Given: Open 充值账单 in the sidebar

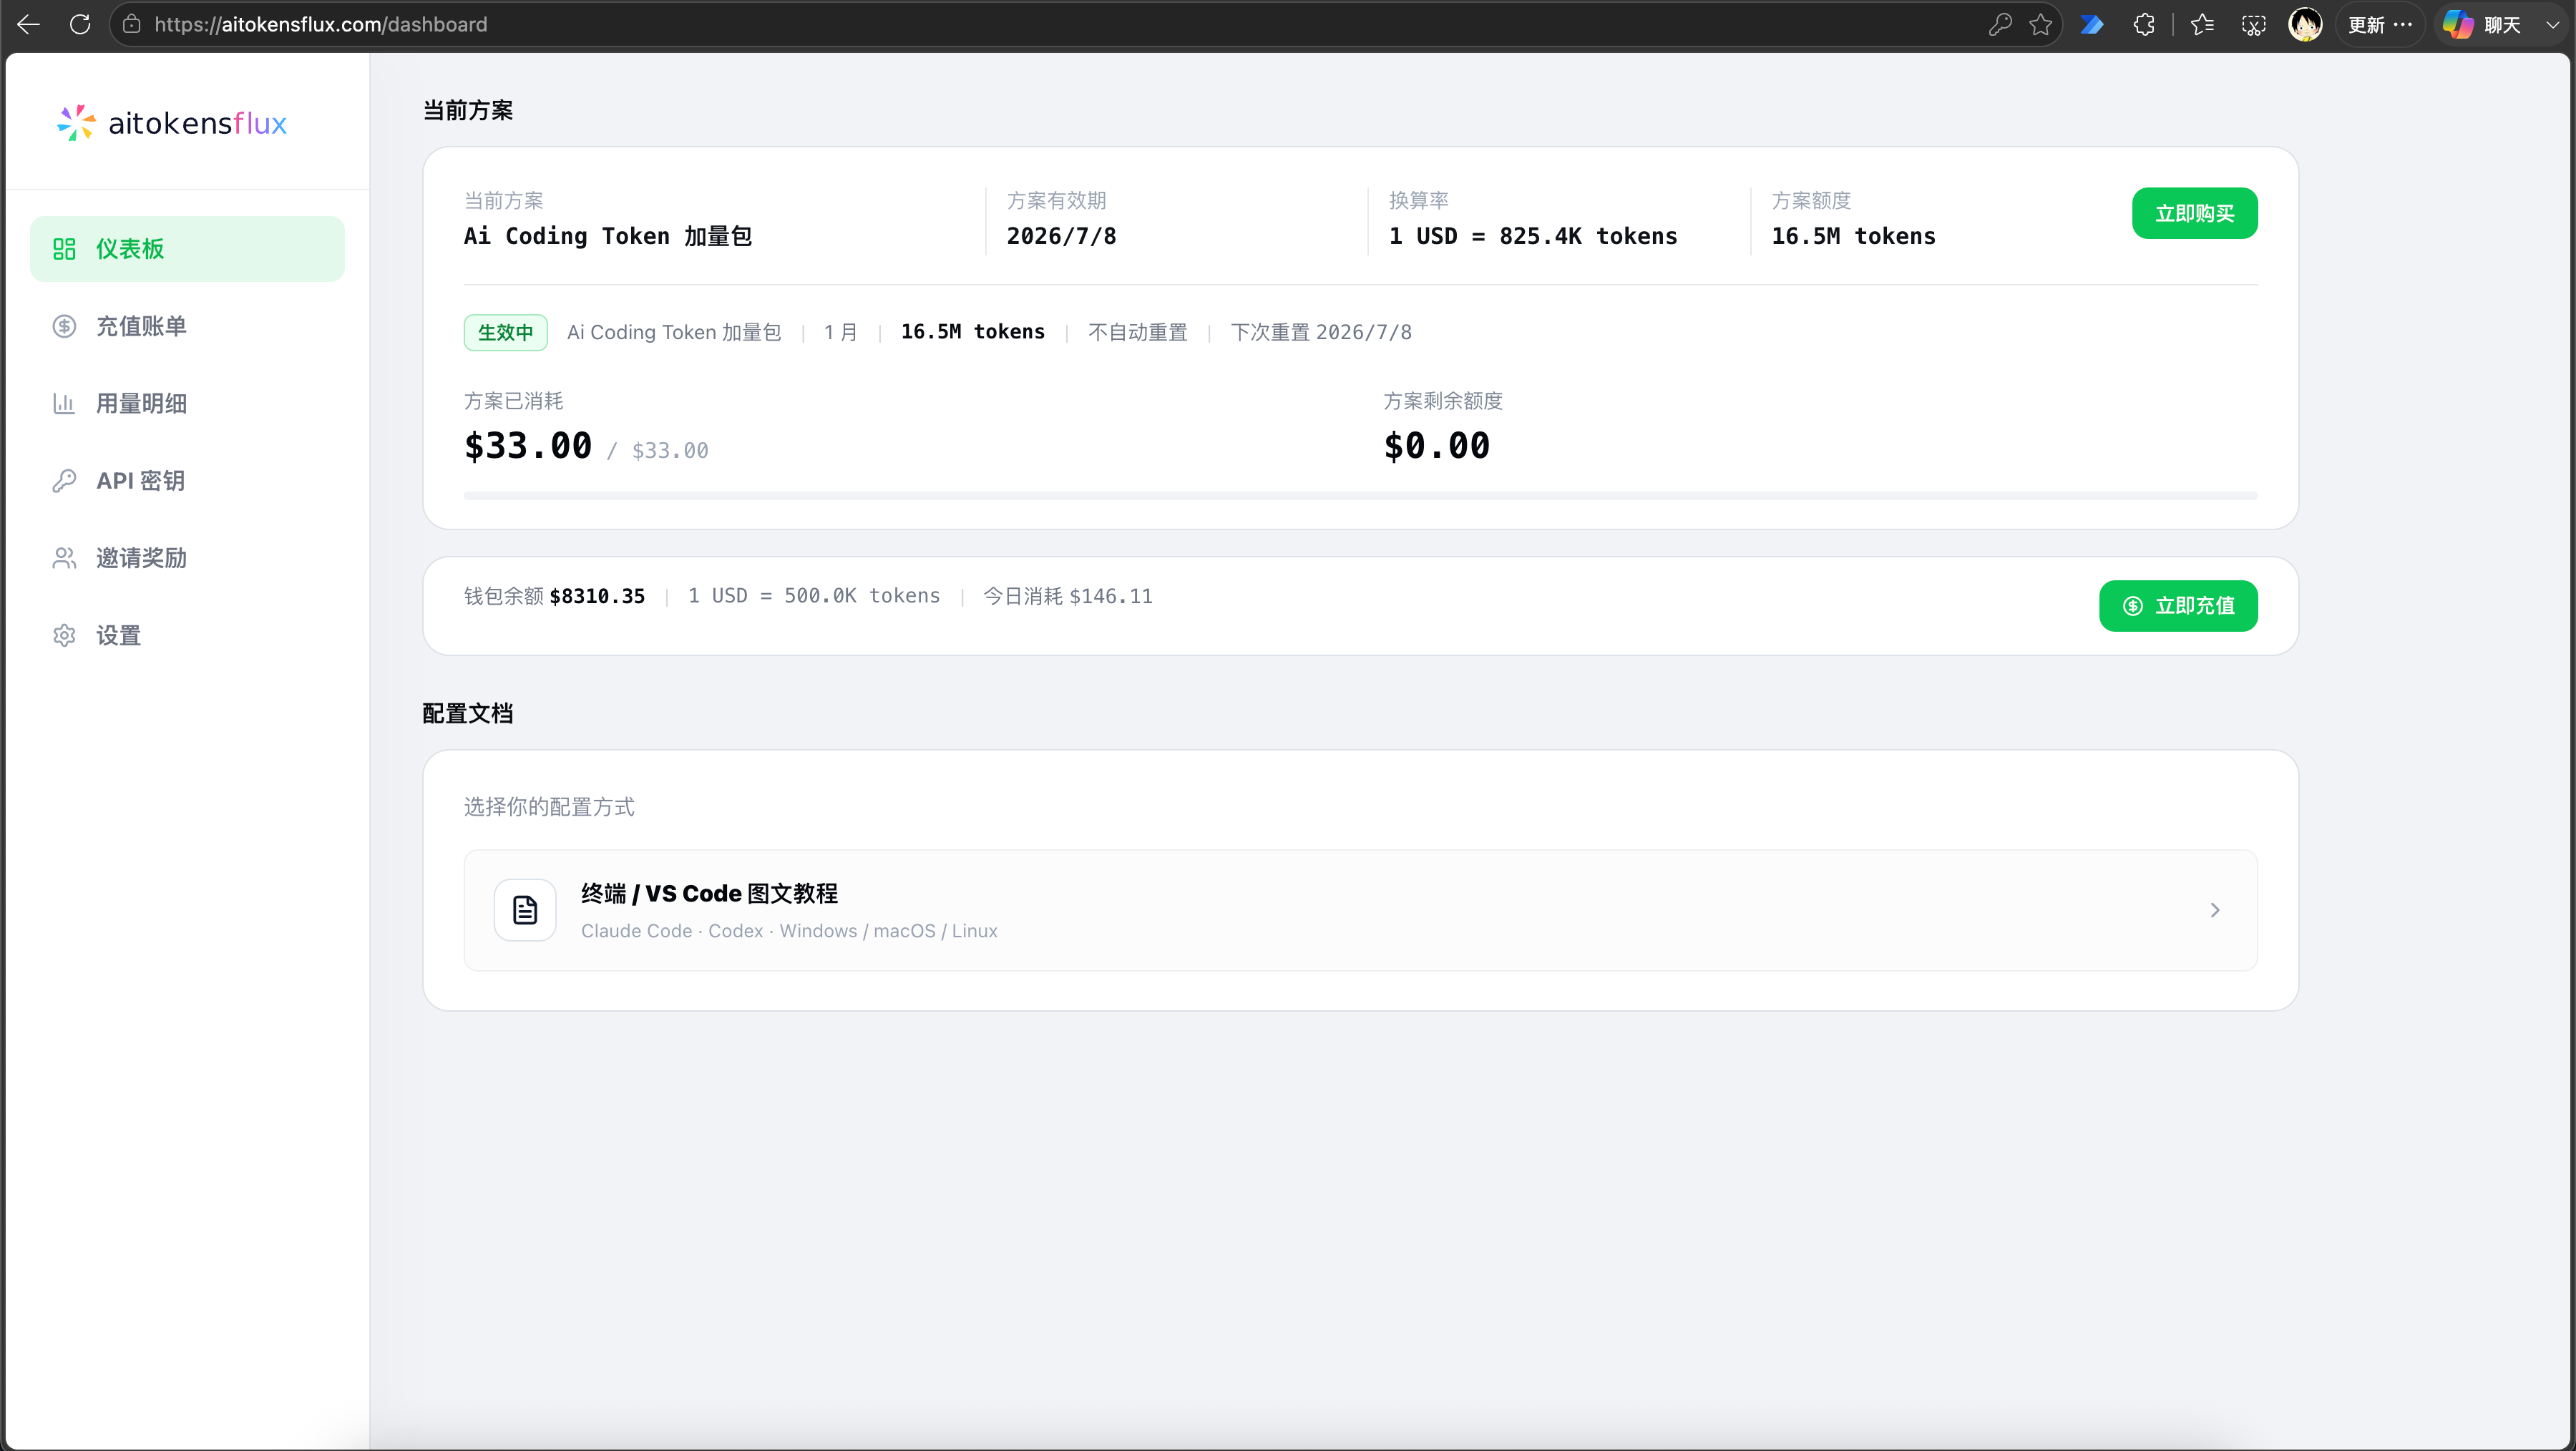Looking at the screenshot, I should click(187, 326).
